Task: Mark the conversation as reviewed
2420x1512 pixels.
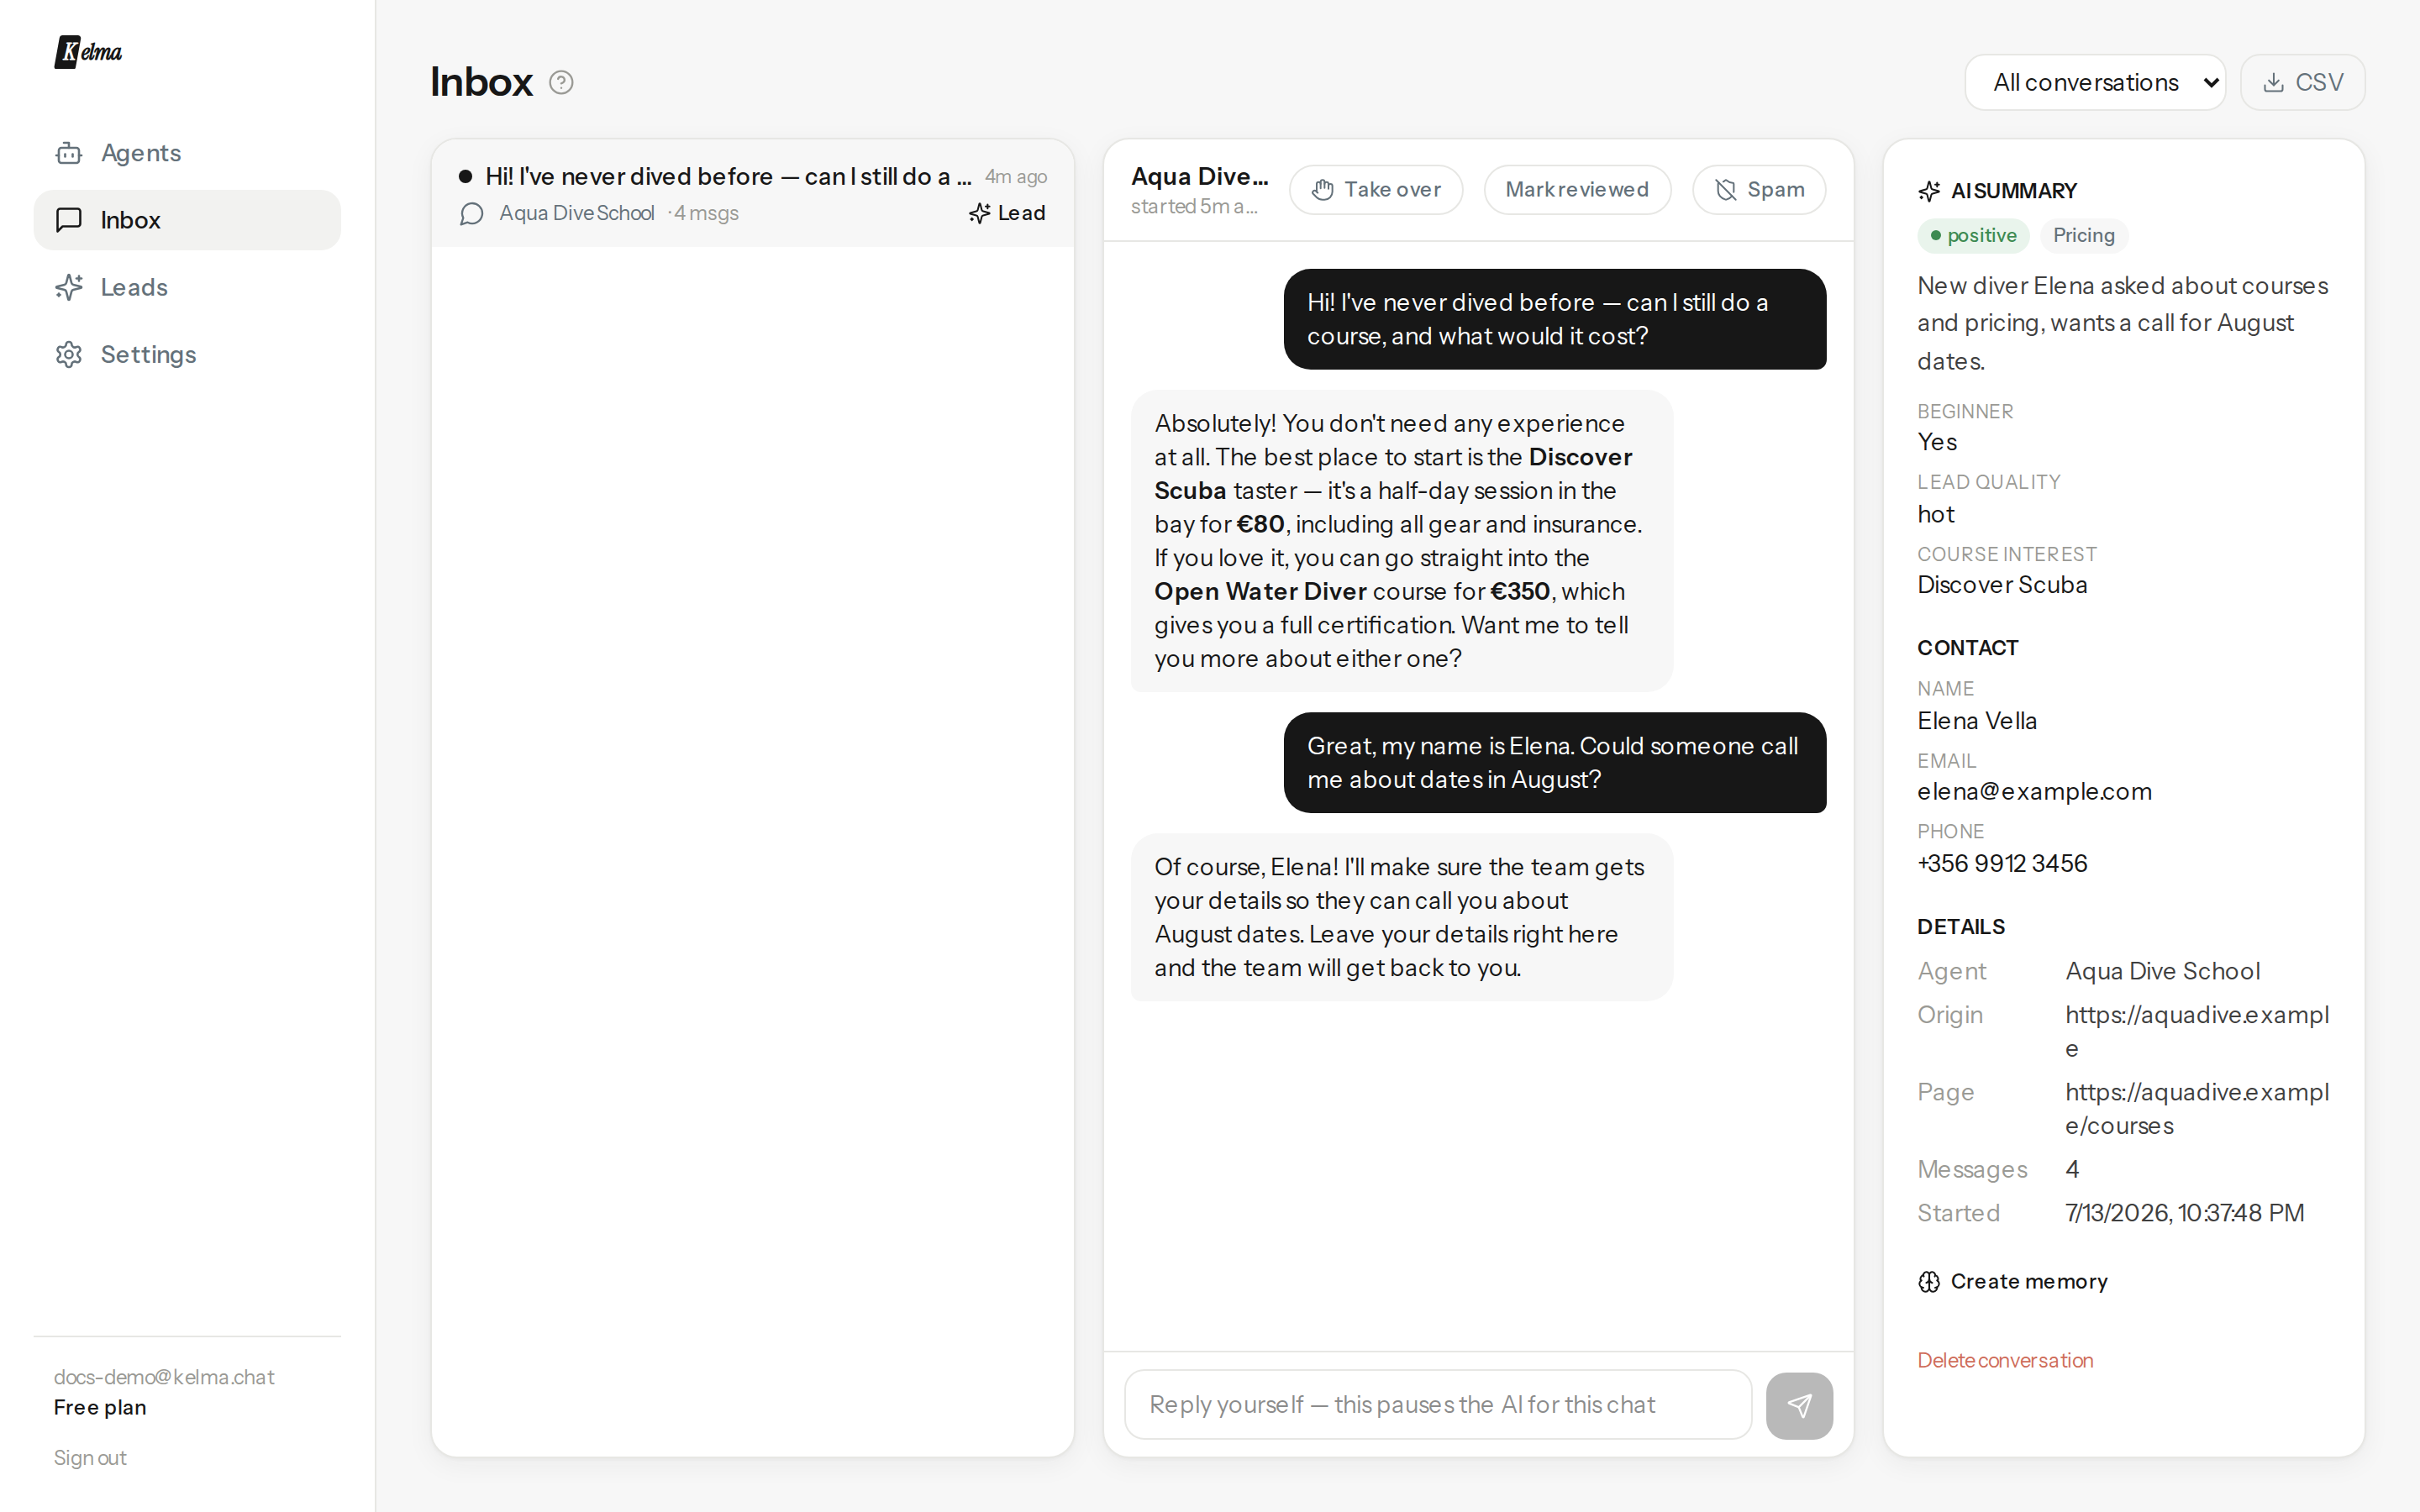Action: pos(1577,190)
